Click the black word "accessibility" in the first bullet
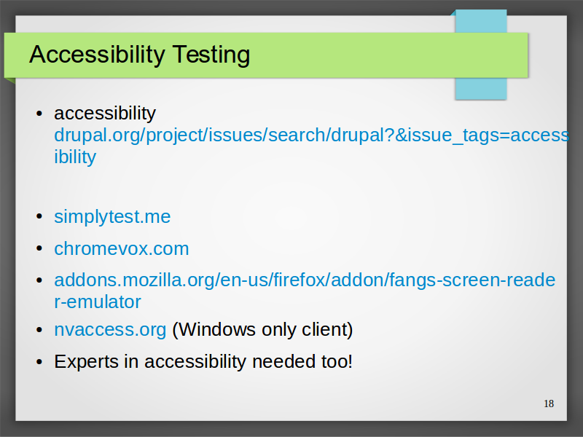Viewport: 583px width, 437px height. pyautogui.click(x=105, y=114)
